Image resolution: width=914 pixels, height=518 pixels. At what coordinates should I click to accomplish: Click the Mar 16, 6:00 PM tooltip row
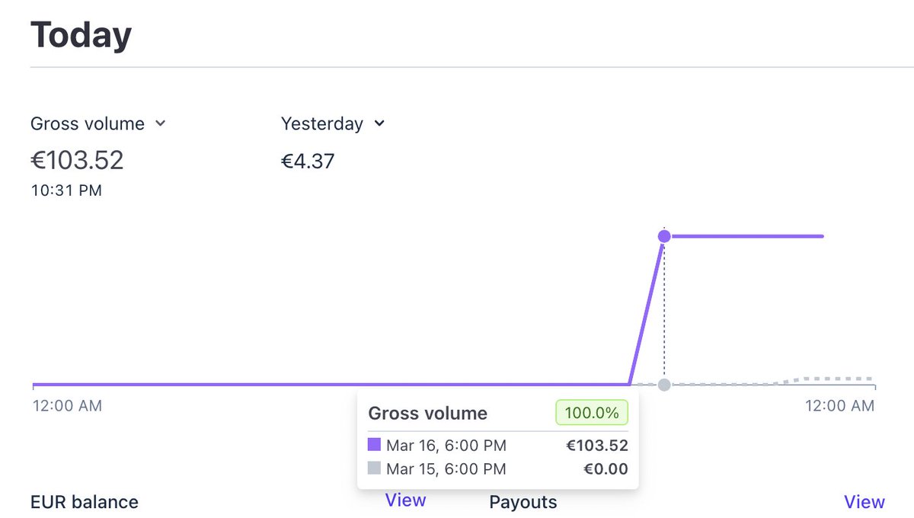coord(498,446)
